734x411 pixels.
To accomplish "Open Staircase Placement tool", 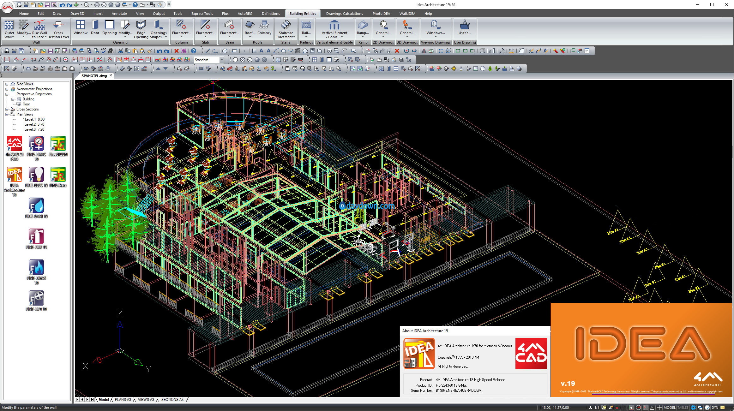I will coord(286,29).
